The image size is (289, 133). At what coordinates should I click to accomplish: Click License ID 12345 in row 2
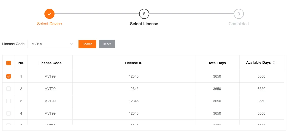coord(134,89)
